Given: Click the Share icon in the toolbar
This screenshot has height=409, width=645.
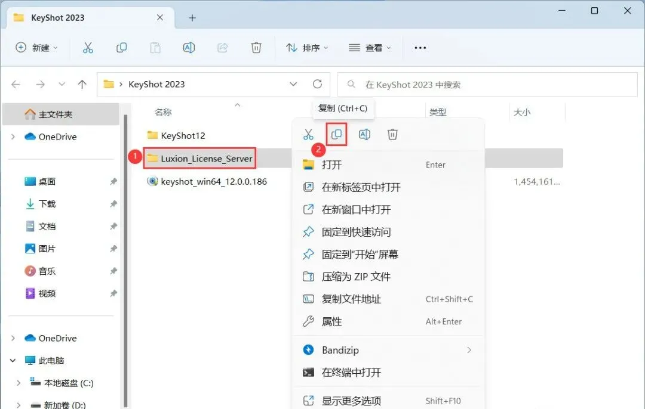Looking at the screenshot, I should click(x=223, y=48).
